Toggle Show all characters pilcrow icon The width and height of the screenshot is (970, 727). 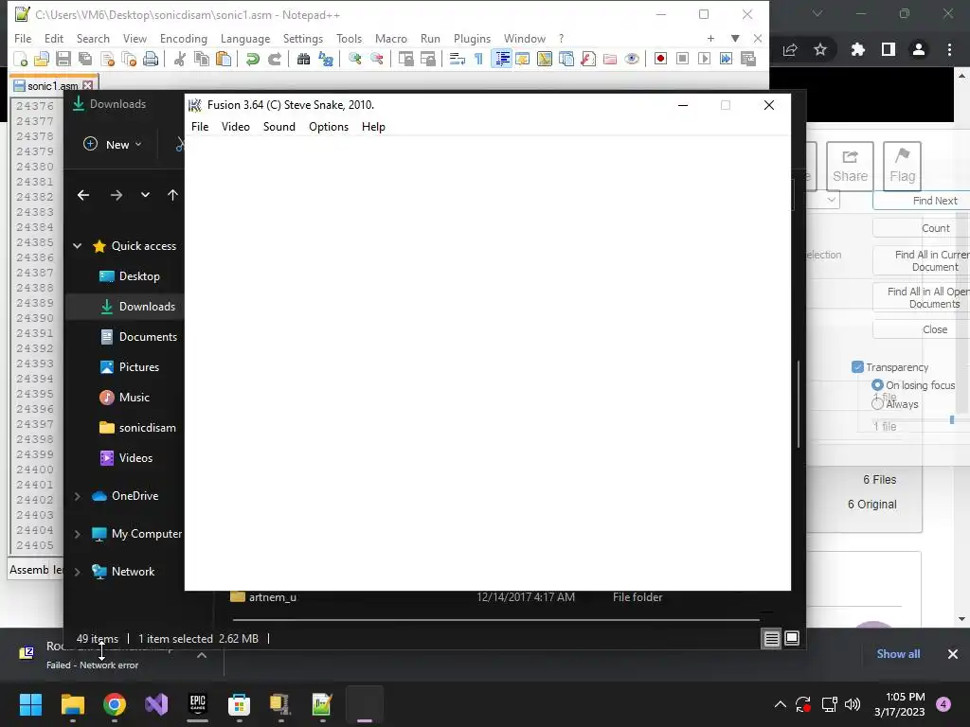click(478, 59)
